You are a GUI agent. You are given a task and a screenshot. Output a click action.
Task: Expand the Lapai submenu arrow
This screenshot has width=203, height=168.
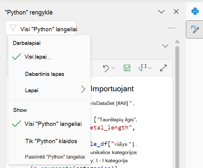coord(83,89)
